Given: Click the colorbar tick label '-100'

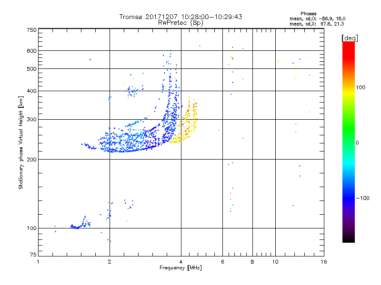Looking at the screenshot, I should point(362,198).
